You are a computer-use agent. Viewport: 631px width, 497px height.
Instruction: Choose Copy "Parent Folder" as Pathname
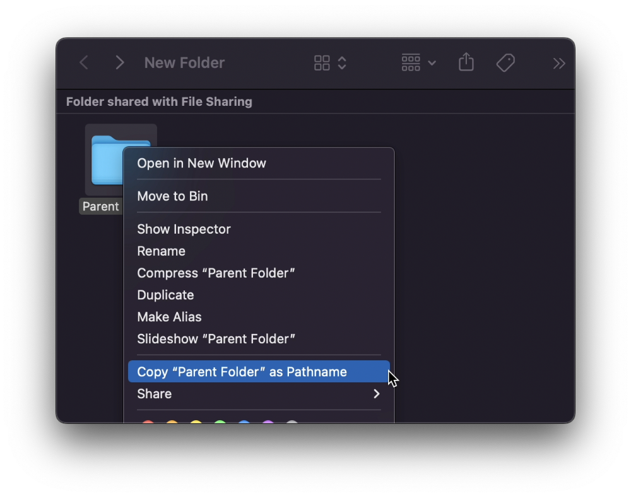click(x=259, y=372)
